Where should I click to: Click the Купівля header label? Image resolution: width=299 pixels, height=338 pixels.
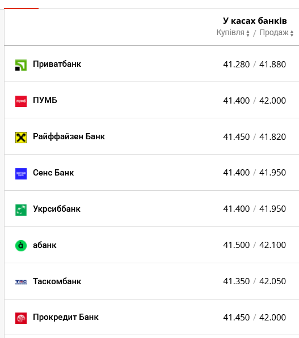[230, 32]
